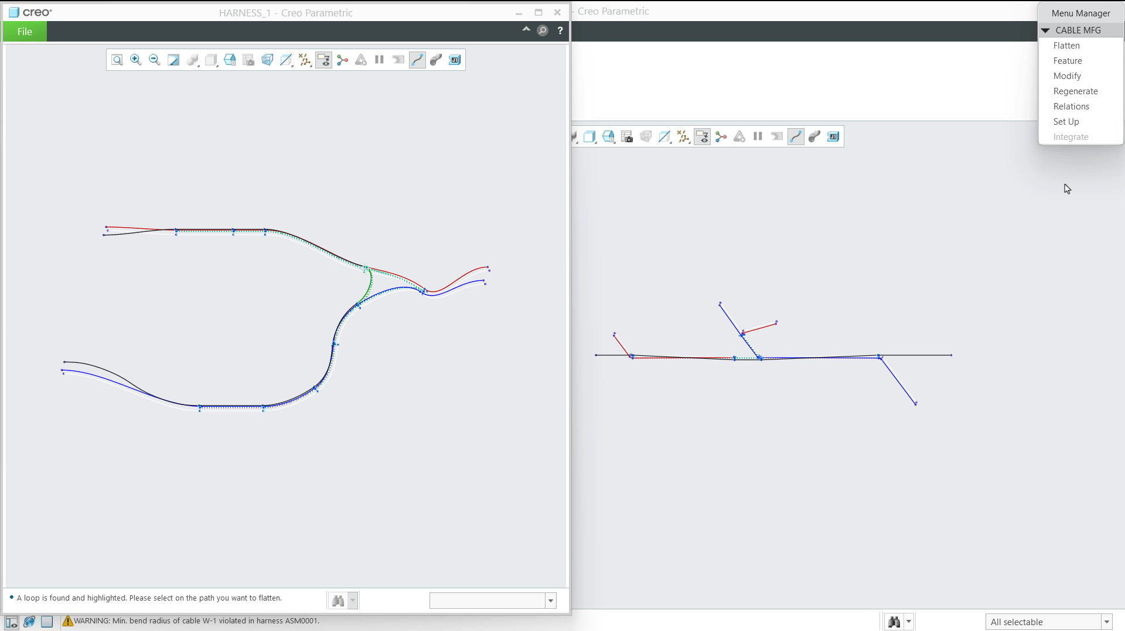Collapse the ribbon with the up arrow
The height and width of the screenshot is (631, 1125).
(526, 29)
